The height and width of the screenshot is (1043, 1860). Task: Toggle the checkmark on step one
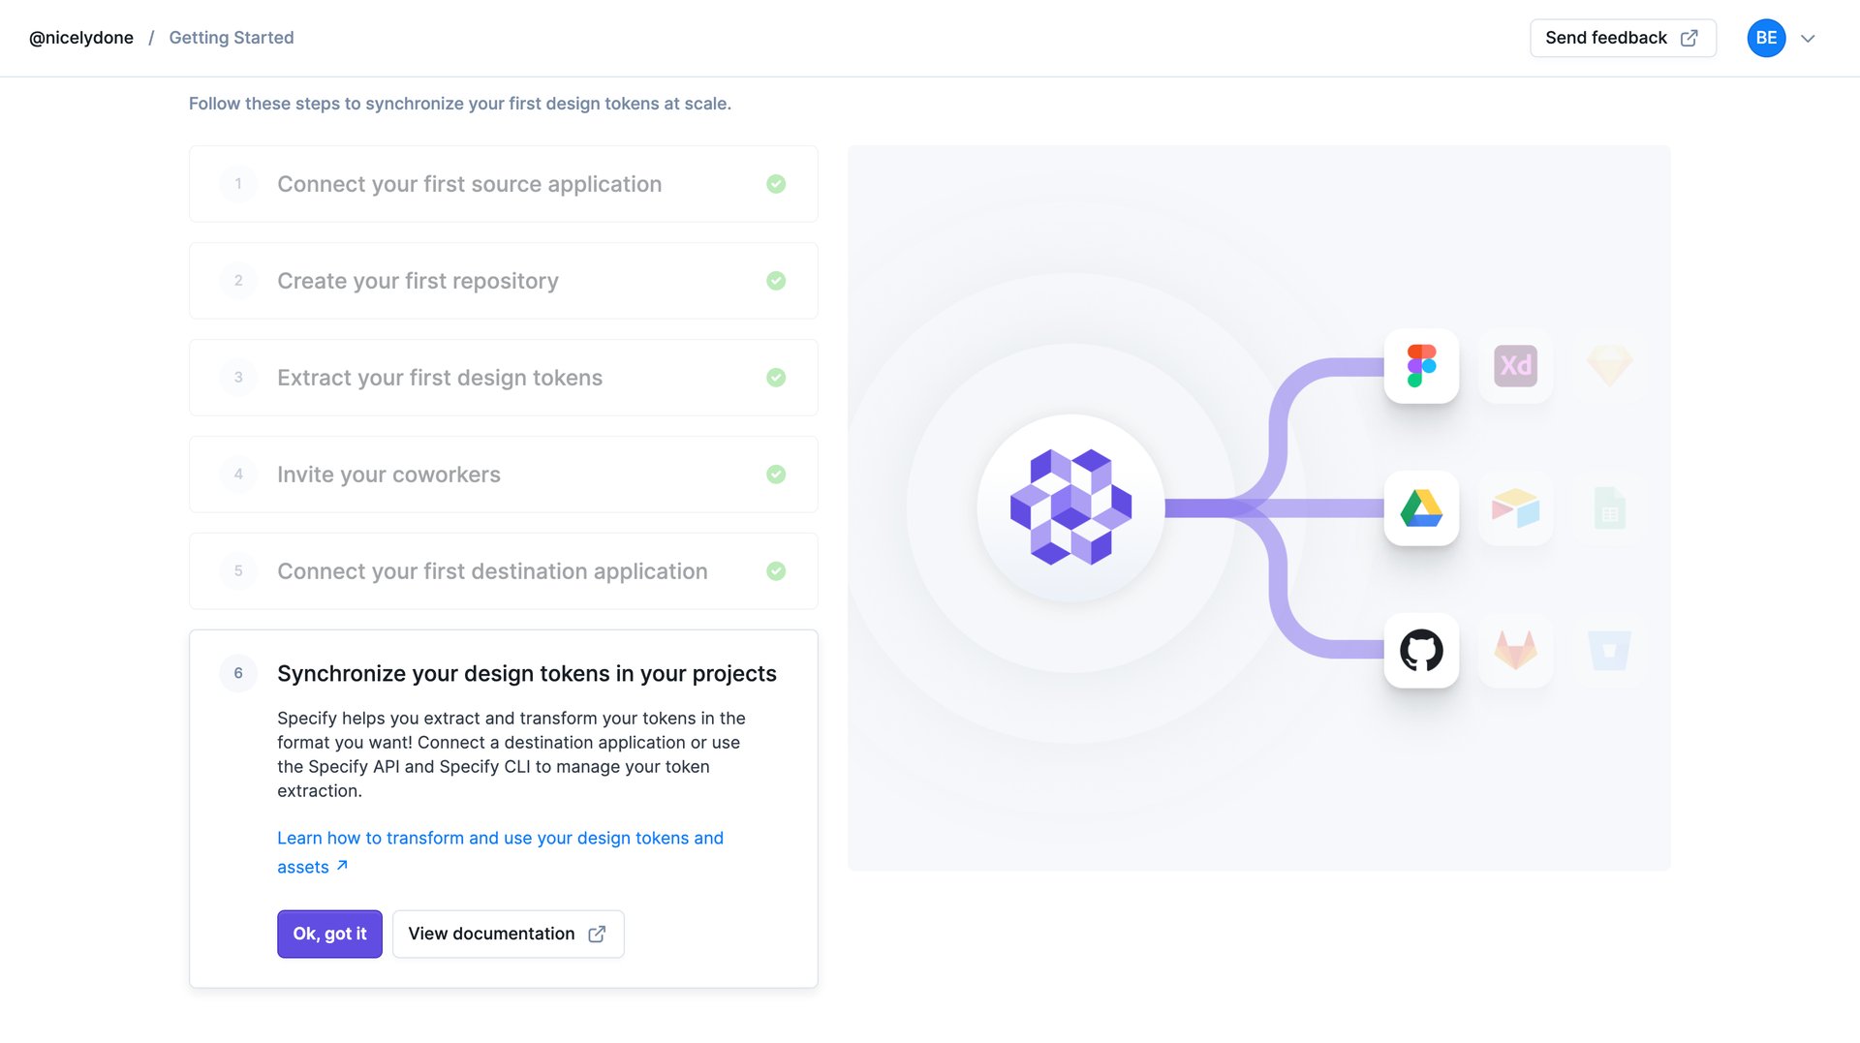tap(776, 183)
